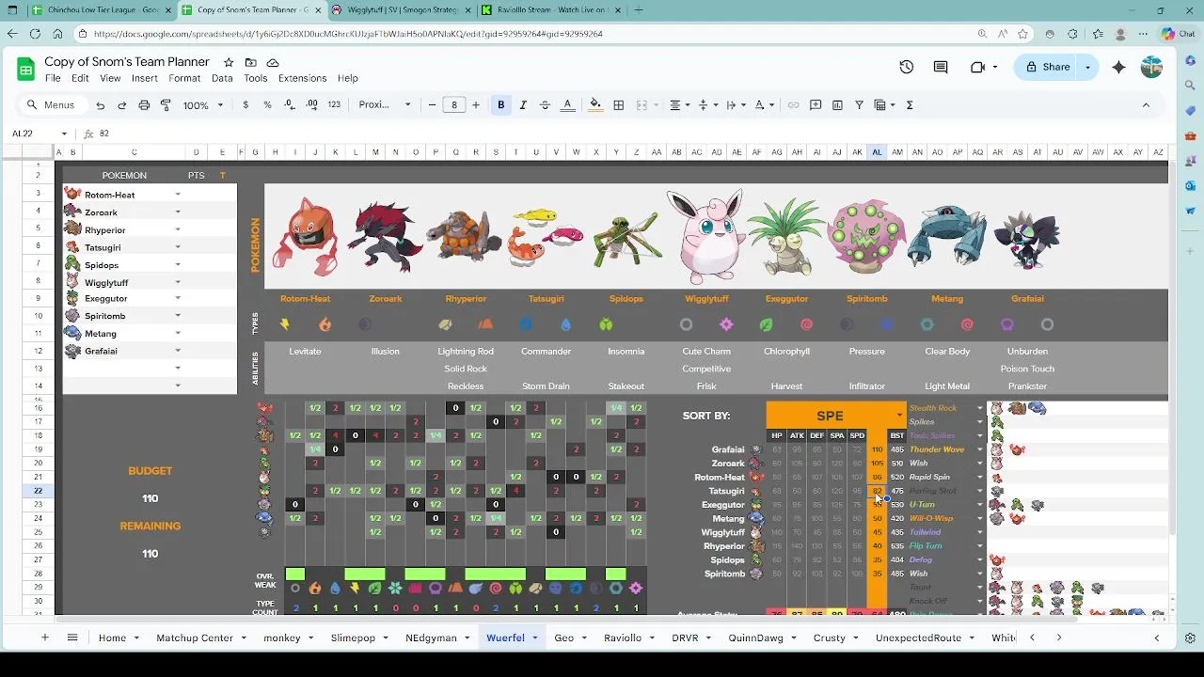
Task: Select column AL header
Action: point(877,152)
